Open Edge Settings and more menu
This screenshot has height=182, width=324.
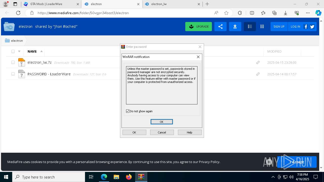(308, 13)
